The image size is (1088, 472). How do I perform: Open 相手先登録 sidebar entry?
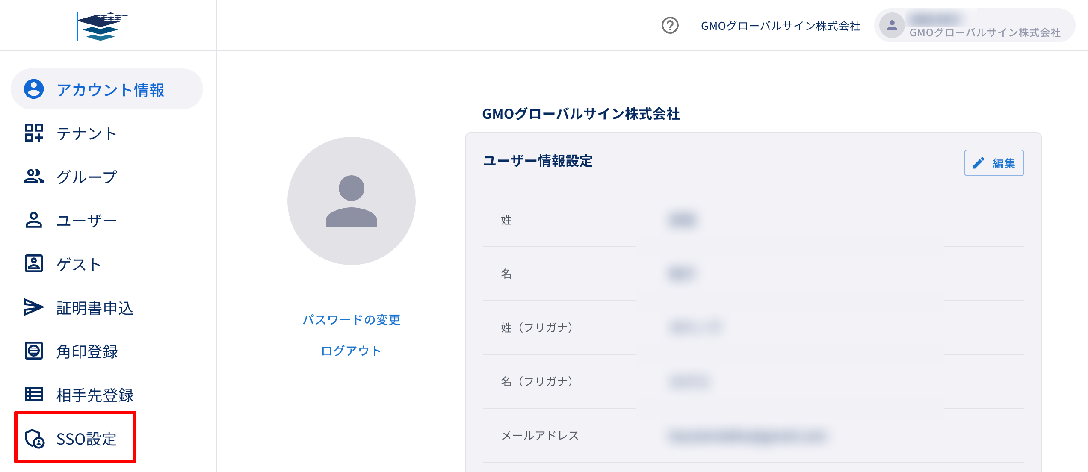[107, 395]
